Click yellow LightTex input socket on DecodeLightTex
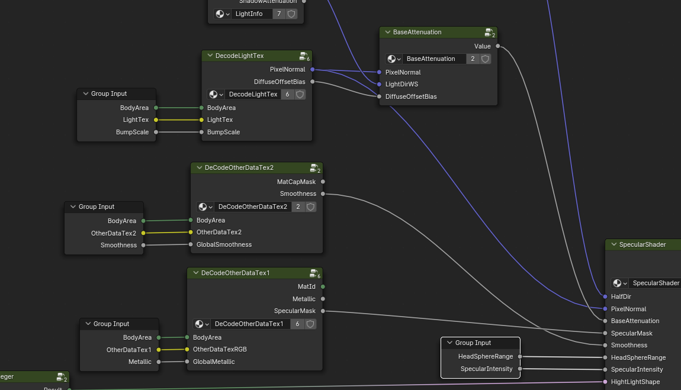The width and height of the screenshot is (681, 390). coord(201,120)
